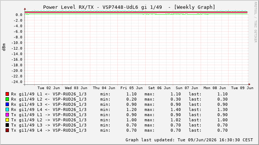The image size is (259, 145).
Task: Click the 'Graph last updated' timestamp text
Action: coord(189,140)
